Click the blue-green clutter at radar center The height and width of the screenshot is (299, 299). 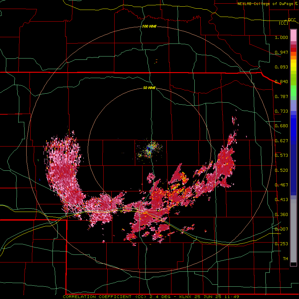[x=150, y=150]
